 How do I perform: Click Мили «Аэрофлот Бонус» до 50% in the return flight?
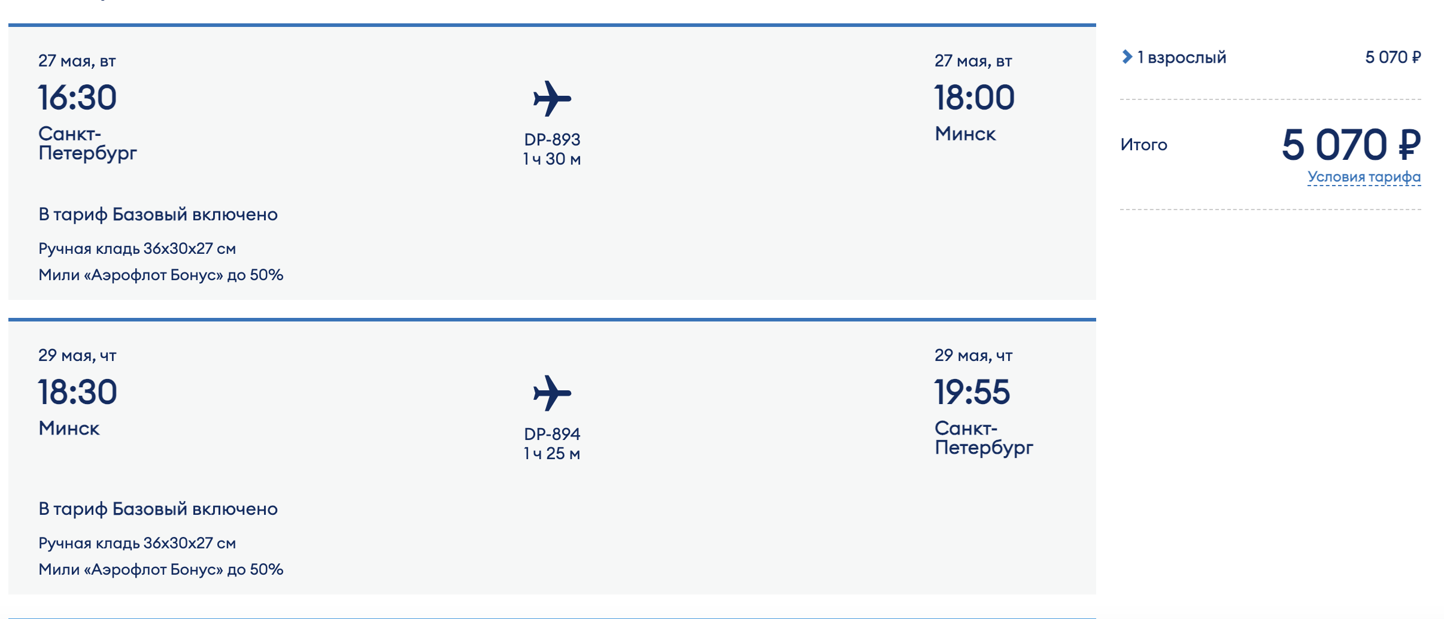(x=160, y=569)
